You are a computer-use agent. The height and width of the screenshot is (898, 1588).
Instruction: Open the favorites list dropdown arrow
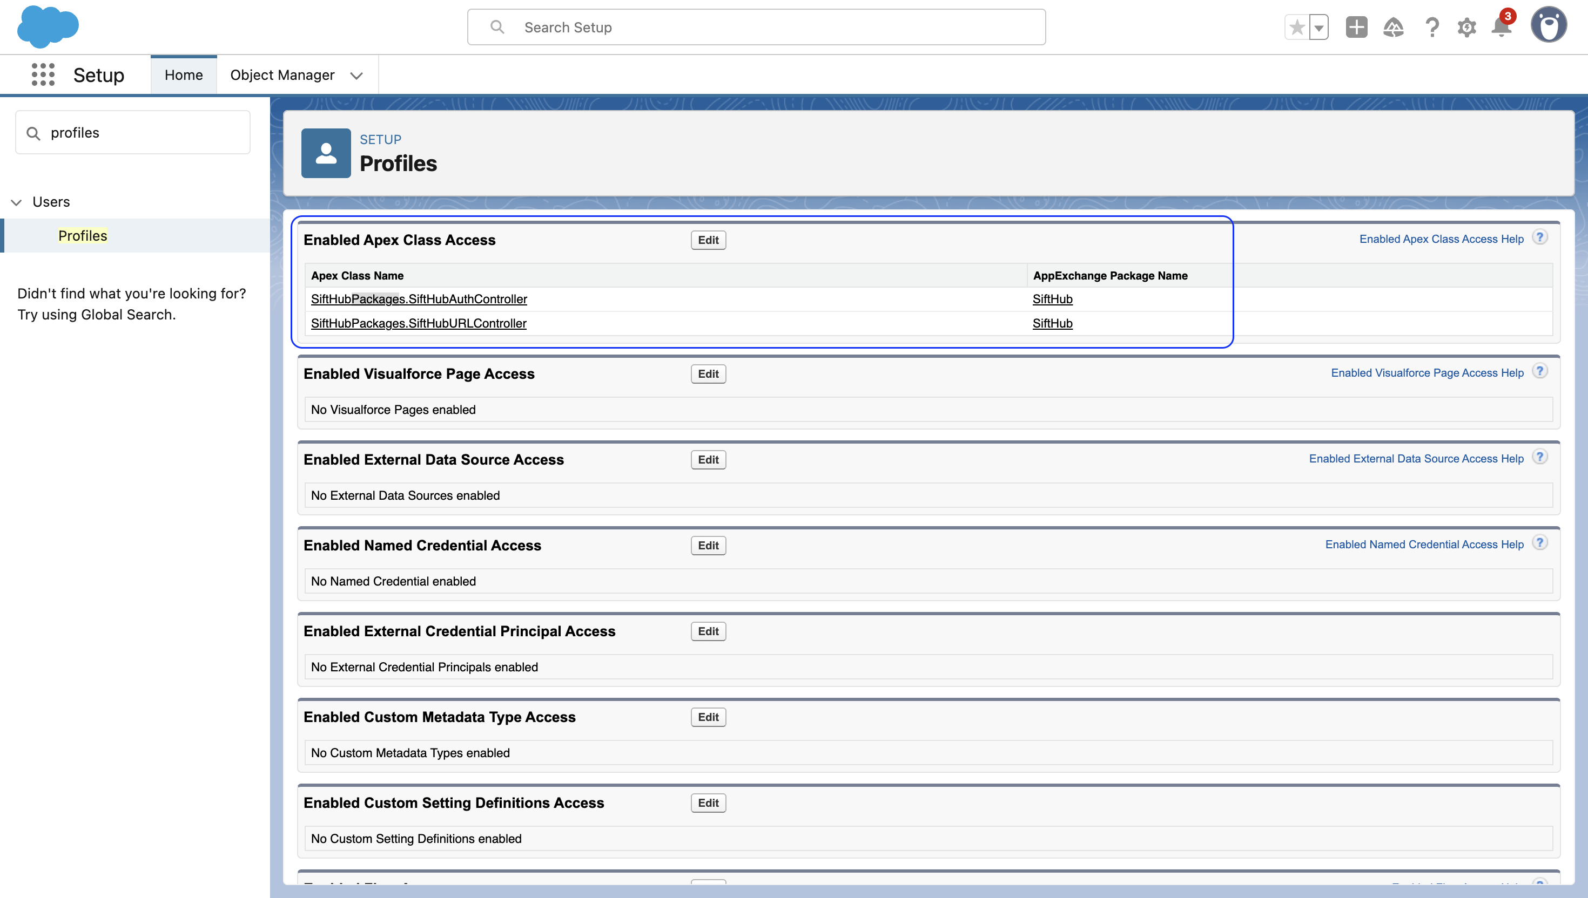tap(1318, 27)
